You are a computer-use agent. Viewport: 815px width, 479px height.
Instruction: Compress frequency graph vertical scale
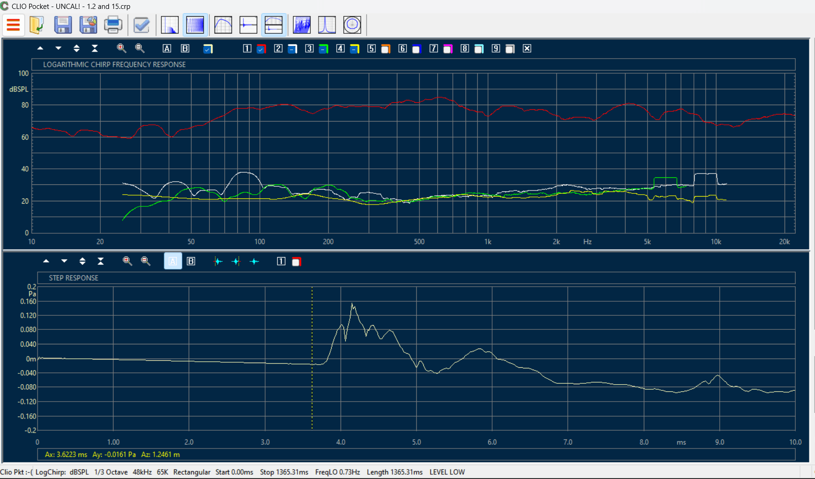pos(95,48)
